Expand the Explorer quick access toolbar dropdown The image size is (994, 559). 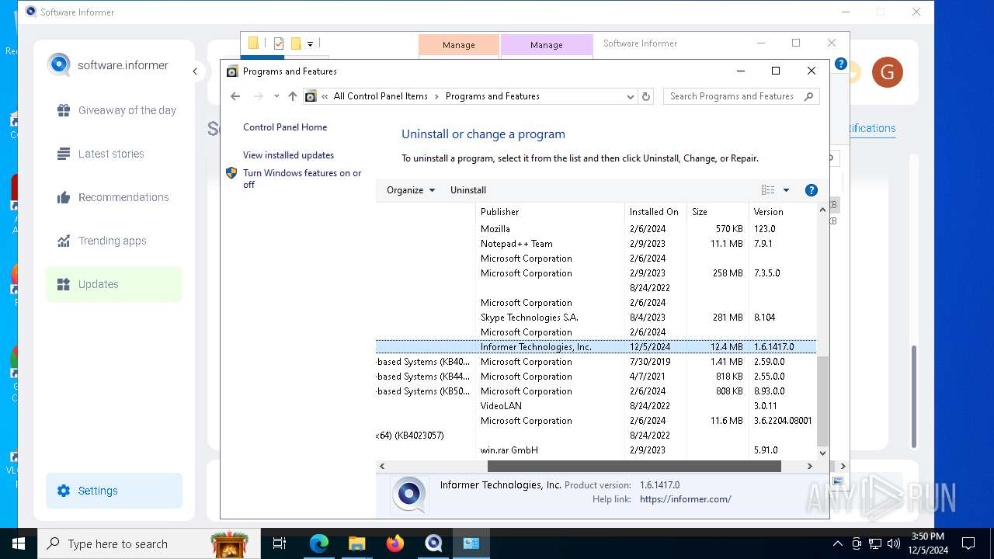click(x=310, y=44)
